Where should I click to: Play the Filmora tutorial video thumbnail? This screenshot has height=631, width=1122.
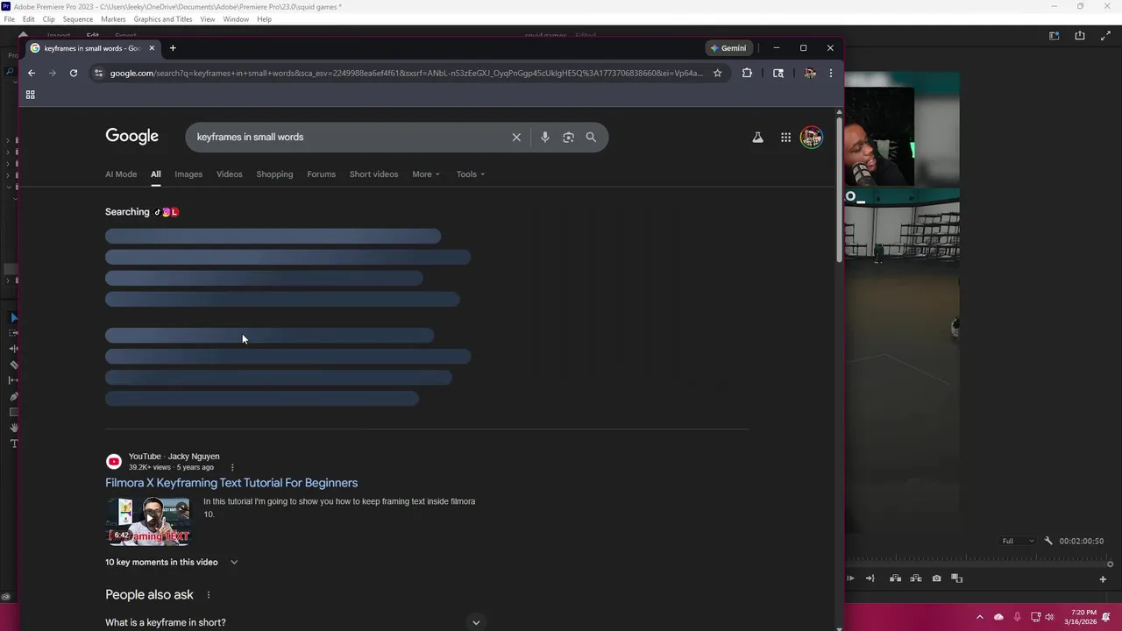coord(147,521)
